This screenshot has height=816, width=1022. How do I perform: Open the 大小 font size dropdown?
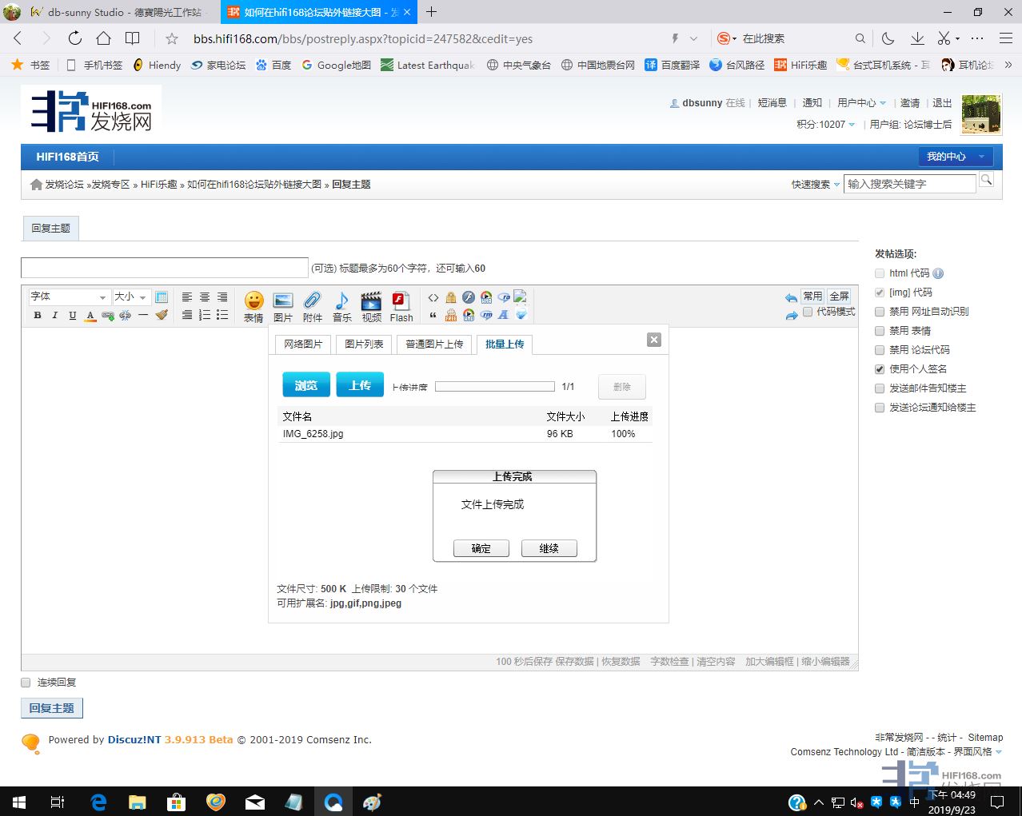click(131, 297)
